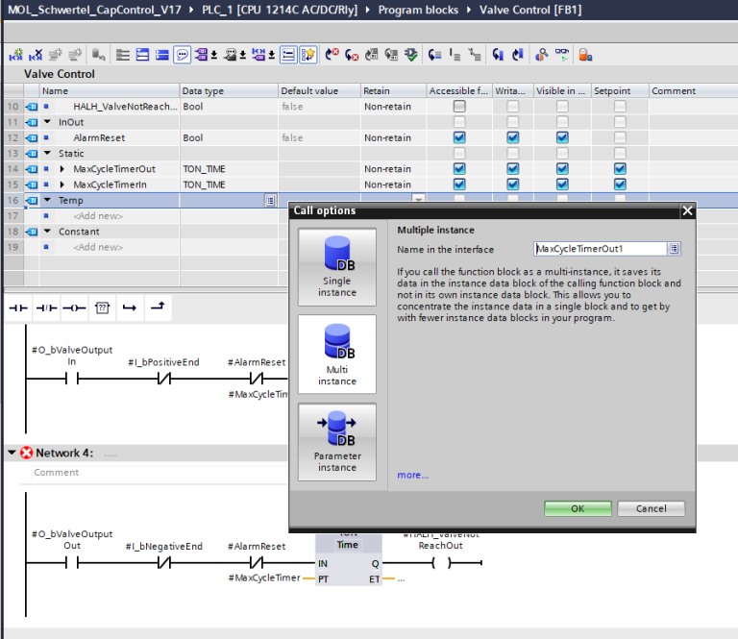The height and width of the screenshot is (639, 738).
Task: Toggle Accessible checkbox for AlarmReset row
Action: coord(459,137)
